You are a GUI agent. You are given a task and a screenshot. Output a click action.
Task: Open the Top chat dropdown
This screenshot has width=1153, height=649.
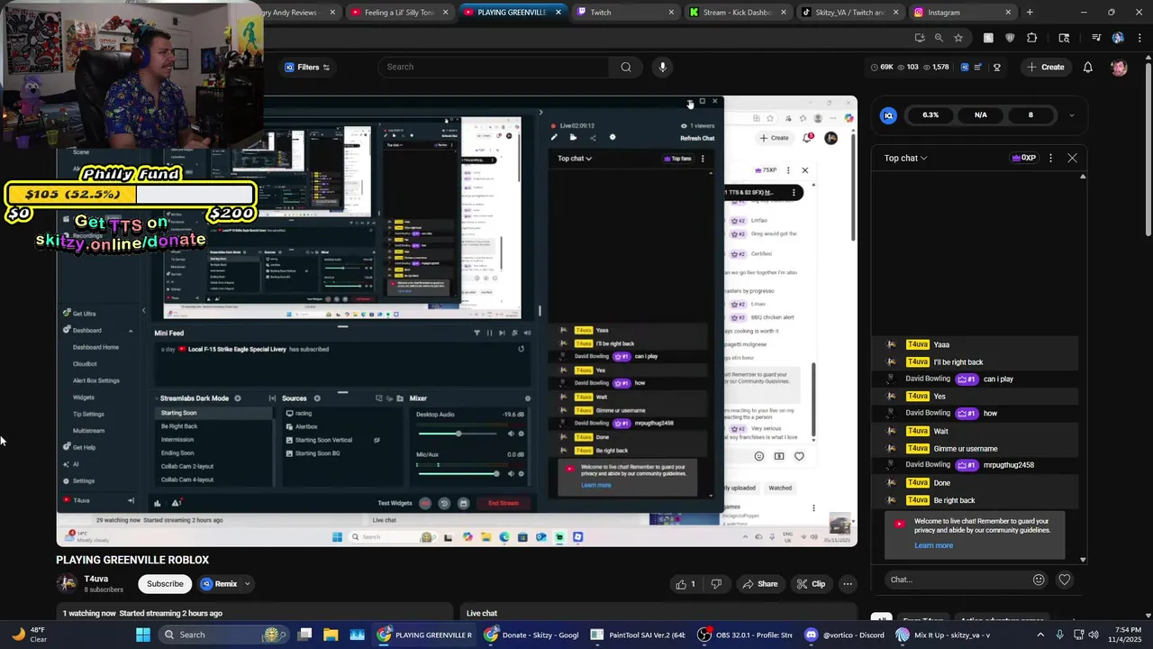click(905, 158)
